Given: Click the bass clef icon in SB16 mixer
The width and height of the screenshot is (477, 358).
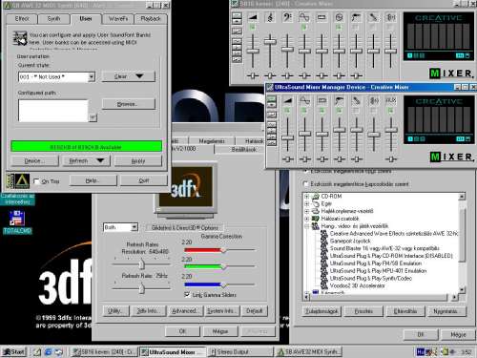Looking at the screenshot, I should tap(287, 17).
